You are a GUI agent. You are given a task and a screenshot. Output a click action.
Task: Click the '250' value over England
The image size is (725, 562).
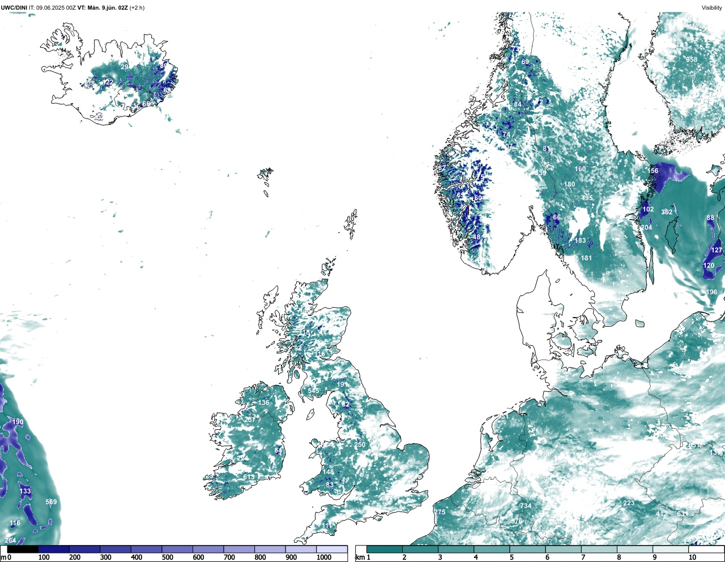tap(360, 445)
